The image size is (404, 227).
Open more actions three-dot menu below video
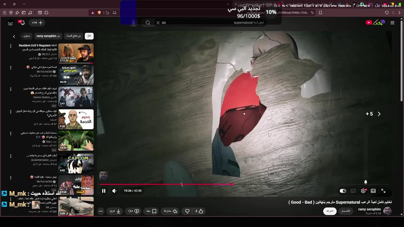pos(101,211)
